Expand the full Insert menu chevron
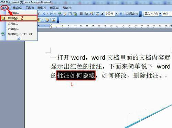 coord(19,38)
